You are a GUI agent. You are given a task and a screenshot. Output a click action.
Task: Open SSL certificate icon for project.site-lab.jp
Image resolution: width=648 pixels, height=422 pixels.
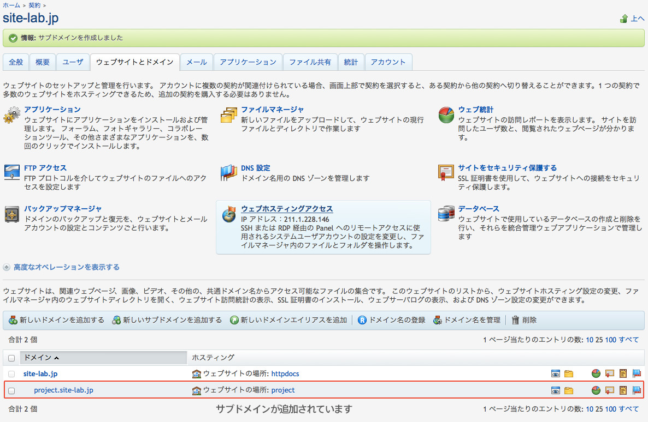(610, 390)
